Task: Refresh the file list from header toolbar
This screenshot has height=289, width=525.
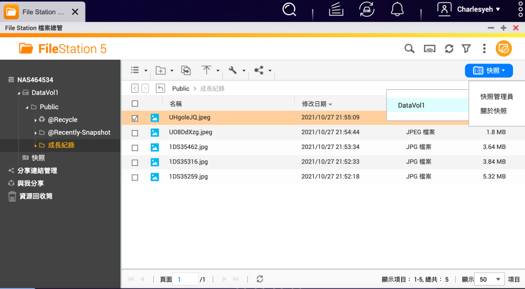Action: pos(449,49)
